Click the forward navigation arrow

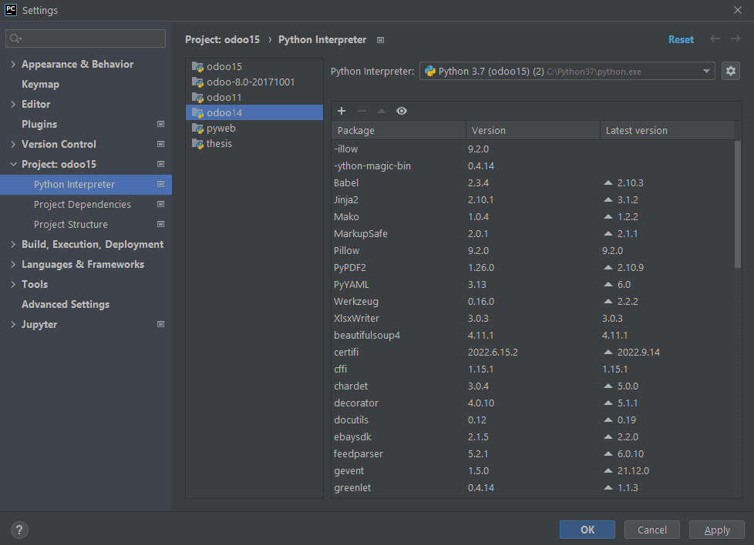point(735,39)
